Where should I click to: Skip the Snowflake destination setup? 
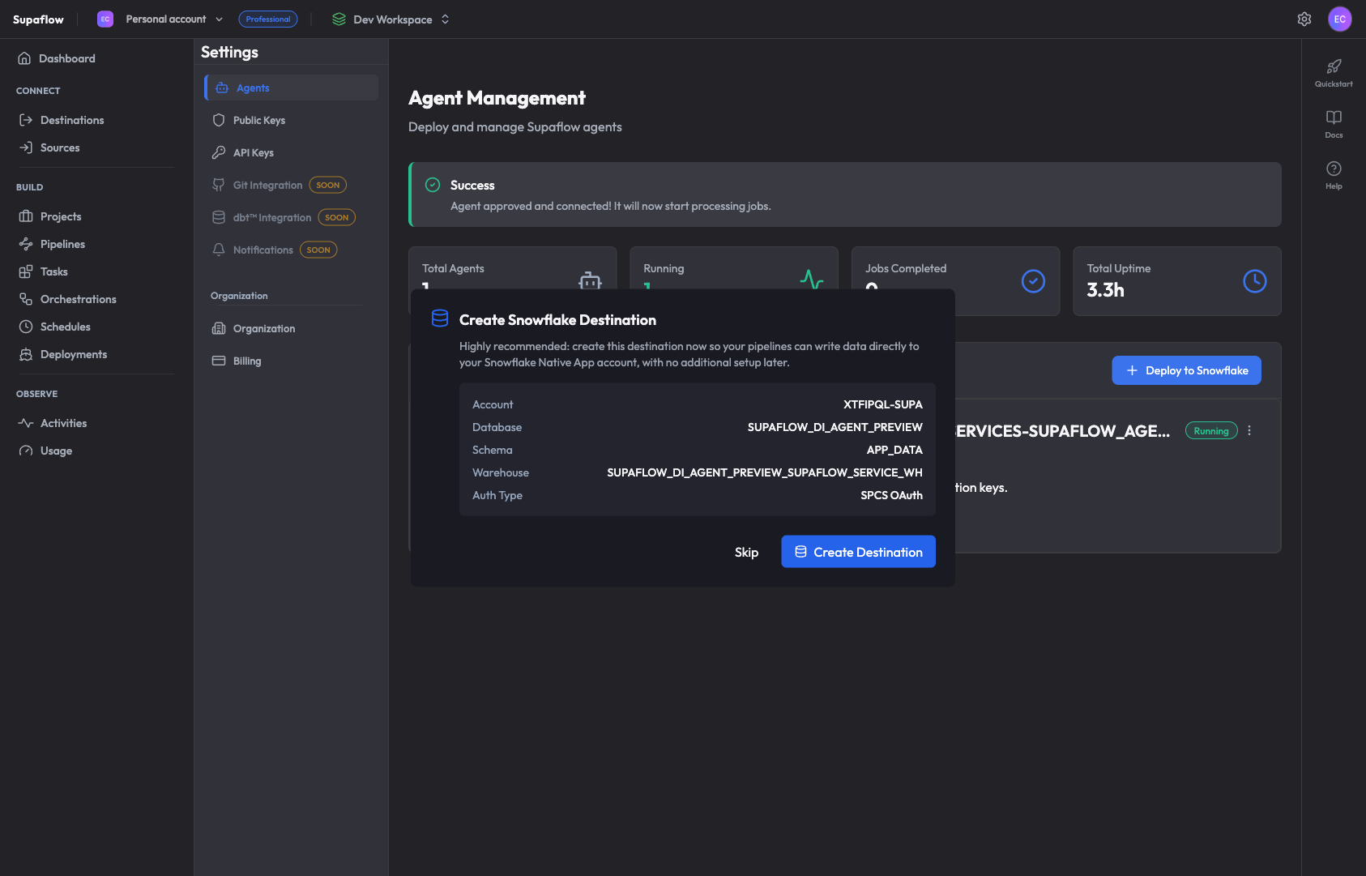pos(746,551)
